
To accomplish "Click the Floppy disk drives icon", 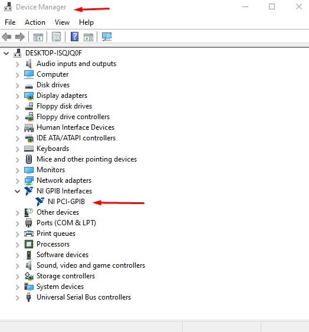I will [29, 106].
